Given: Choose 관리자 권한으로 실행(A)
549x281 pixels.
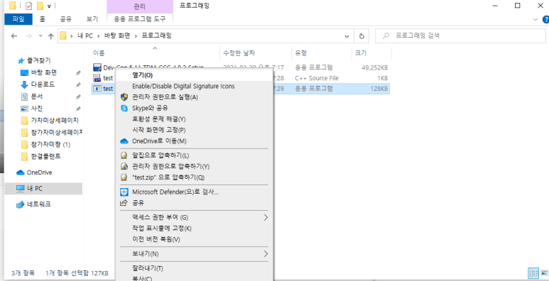Looking at the screenshot, I should point(195,97).
